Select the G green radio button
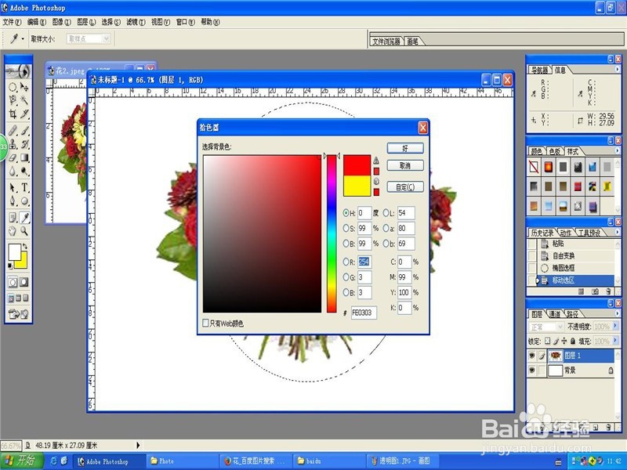Image resolution: width=627 pixels, height=470 pixels. pos(346,277)
